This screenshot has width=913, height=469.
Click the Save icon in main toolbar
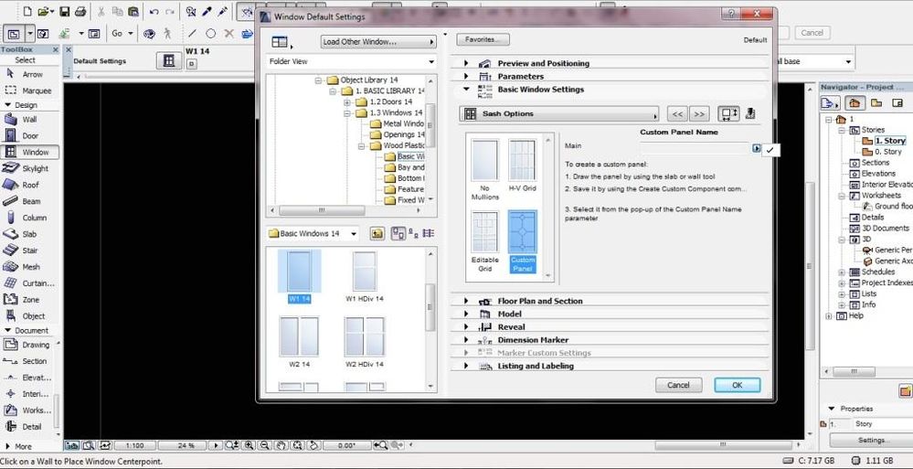(65, 11)
